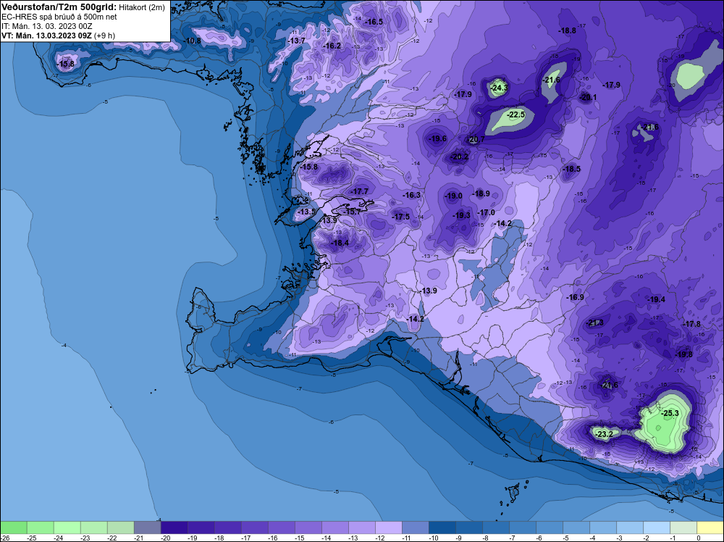Select the -16.5 temperature label
The width and height of the screenshot is (724, 542).
pos(374,22)
